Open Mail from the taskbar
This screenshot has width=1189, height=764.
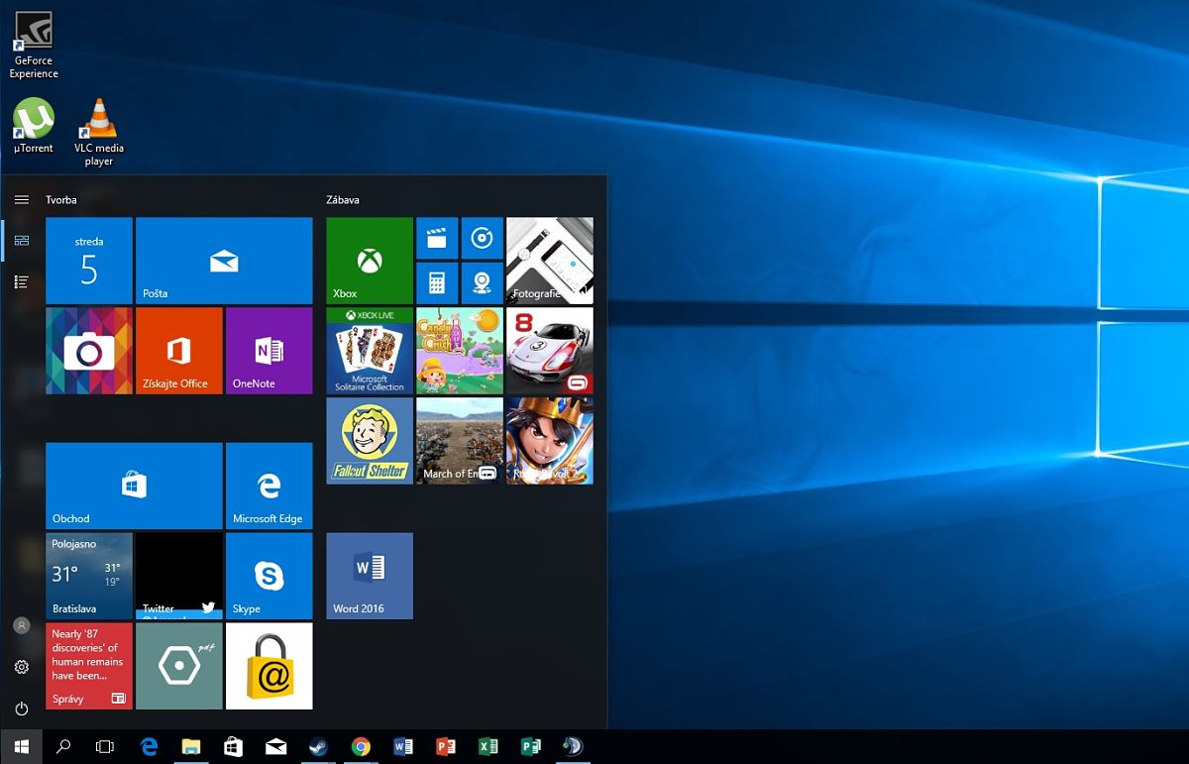[276, 747]
